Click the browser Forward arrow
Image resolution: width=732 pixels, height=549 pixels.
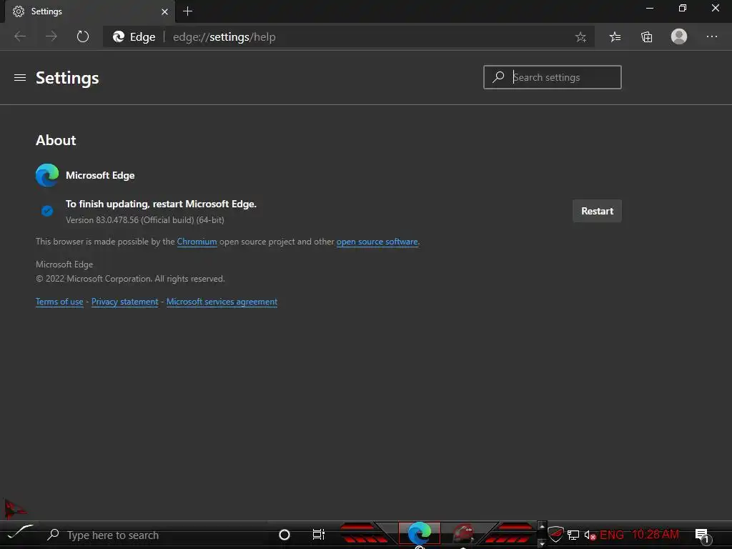(51, 36)
